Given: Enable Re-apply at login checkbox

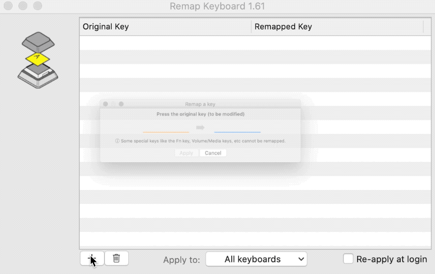Looking at the screenshot, I should pyautogui.click(x=348, y=259).
